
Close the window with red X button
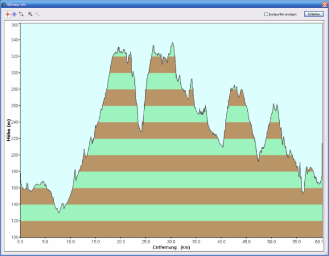pos(324,3)
